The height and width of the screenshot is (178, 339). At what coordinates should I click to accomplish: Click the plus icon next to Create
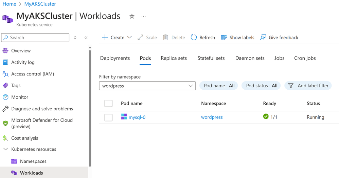point(105,38)
